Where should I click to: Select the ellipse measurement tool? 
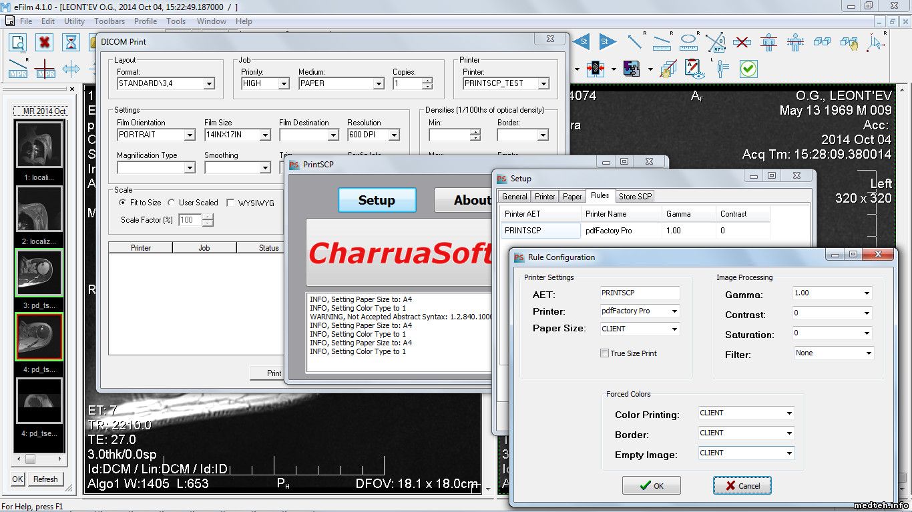688,42
